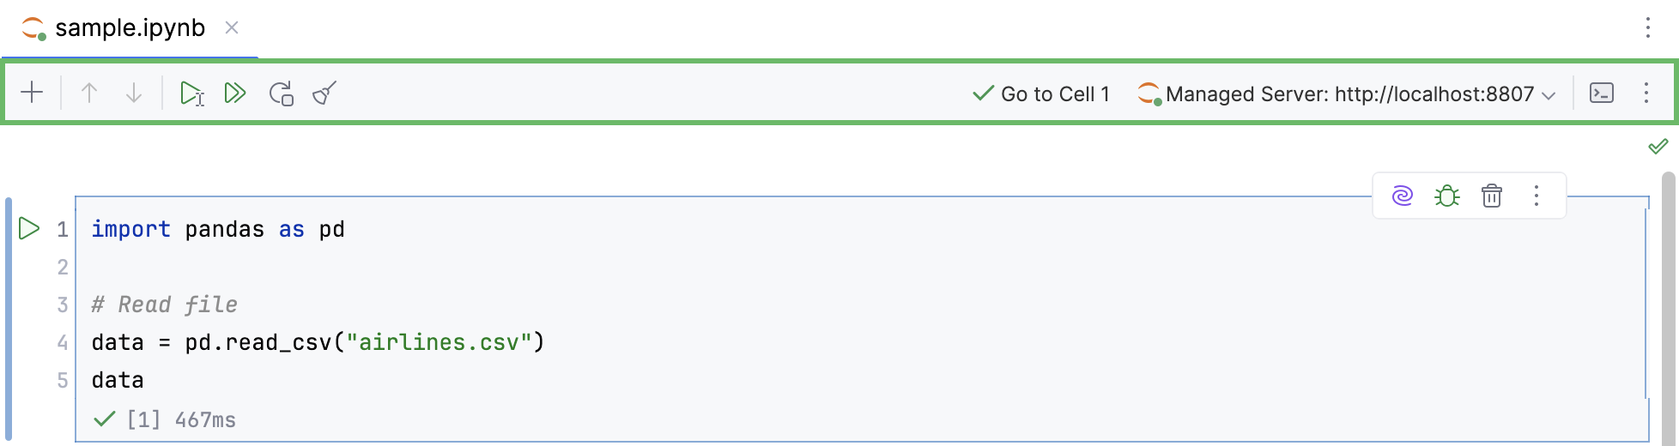Delete the cell with the trash icon
The width and height of the screenshot is (1679, 446).
point(1492,196)
